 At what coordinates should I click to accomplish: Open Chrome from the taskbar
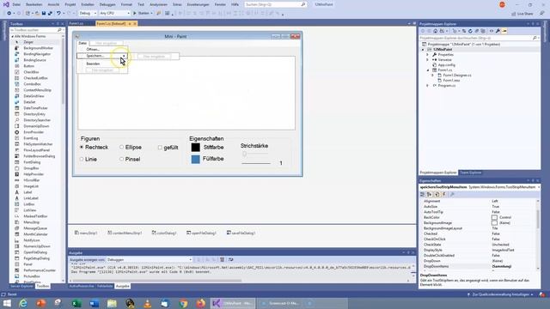point(183,303)
